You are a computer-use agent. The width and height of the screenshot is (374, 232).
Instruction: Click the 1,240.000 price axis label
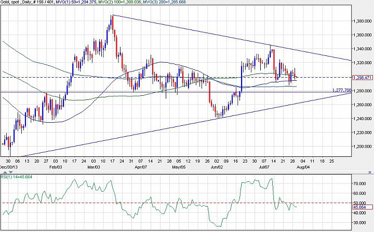[x=363, y=119]
